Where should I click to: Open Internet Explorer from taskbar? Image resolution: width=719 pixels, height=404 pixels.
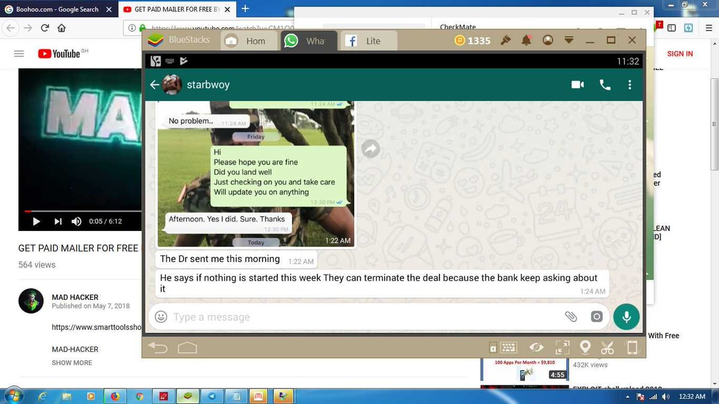pyautogui.click(x=43, y=396)
